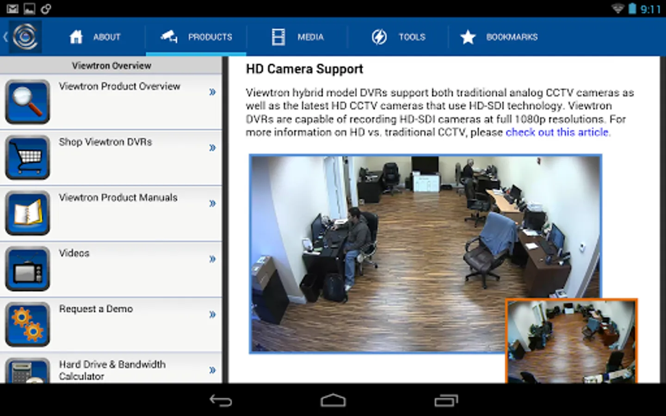The width and height of the screenshot is (666, 416).
Task: Tap the Android recent apps button
Action: (446, 400)
